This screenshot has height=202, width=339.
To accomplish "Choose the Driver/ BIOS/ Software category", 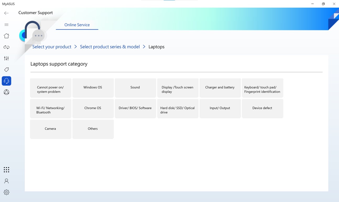I will [x=135, y=109].
